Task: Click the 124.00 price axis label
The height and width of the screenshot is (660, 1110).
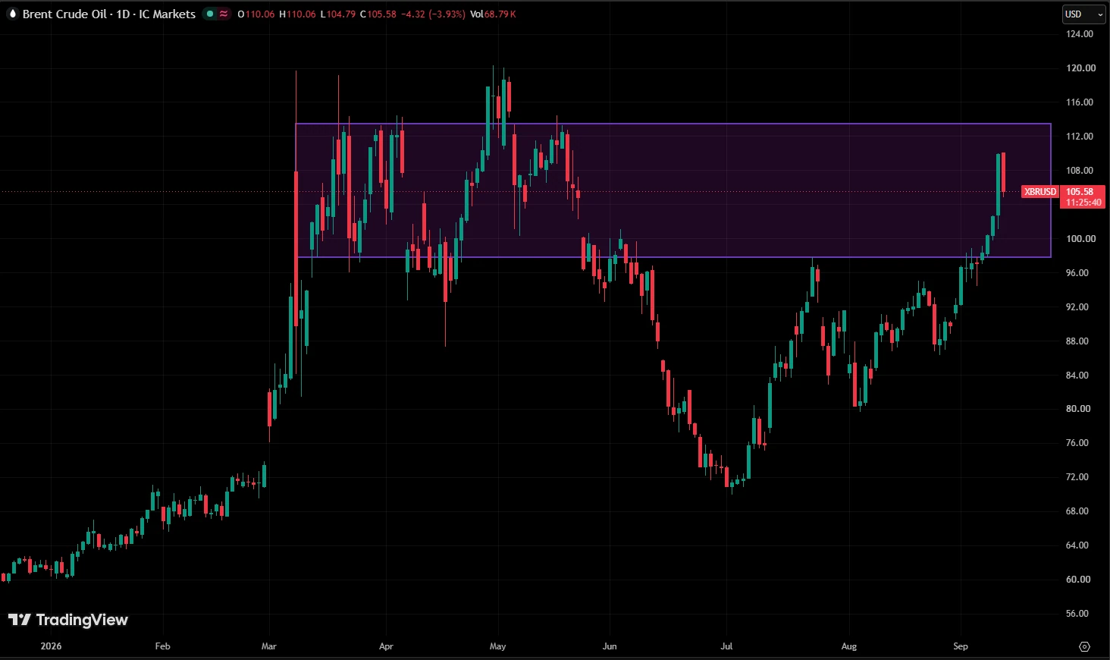Action: tap(1080, 34)
